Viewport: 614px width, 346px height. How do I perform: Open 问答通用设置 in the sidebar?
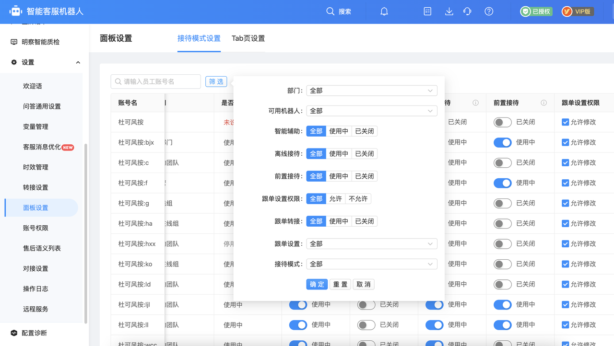[x=42, y=106]
